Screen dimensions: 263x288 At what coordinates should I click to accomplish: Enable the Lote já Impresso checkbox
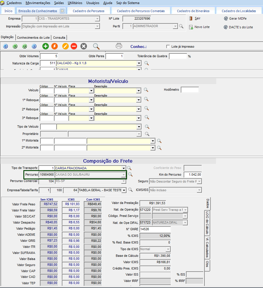pyautogui.click(x=168, y=47)
